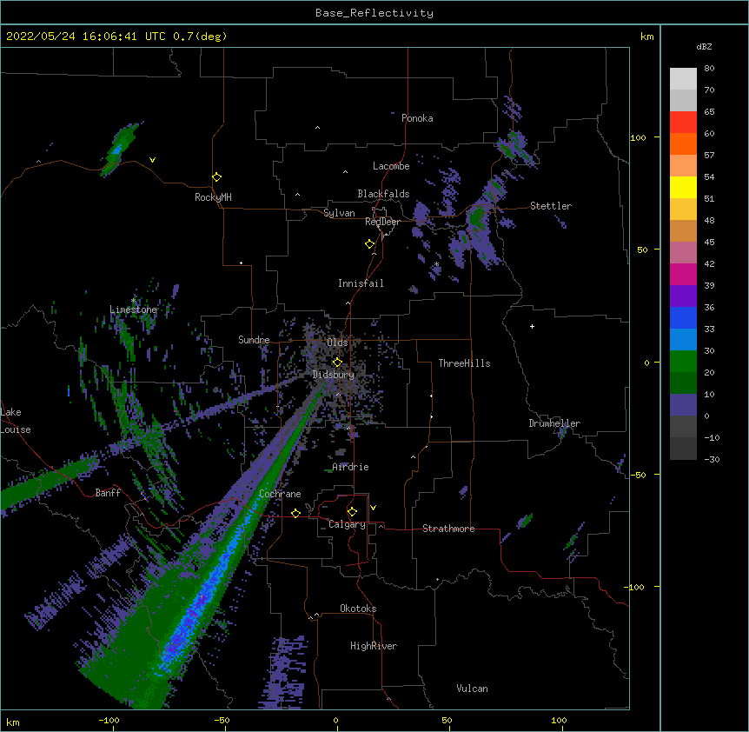Viewport: 749px width, 732px height.
Task: Click the Olds label
Action: pos(337,343)
